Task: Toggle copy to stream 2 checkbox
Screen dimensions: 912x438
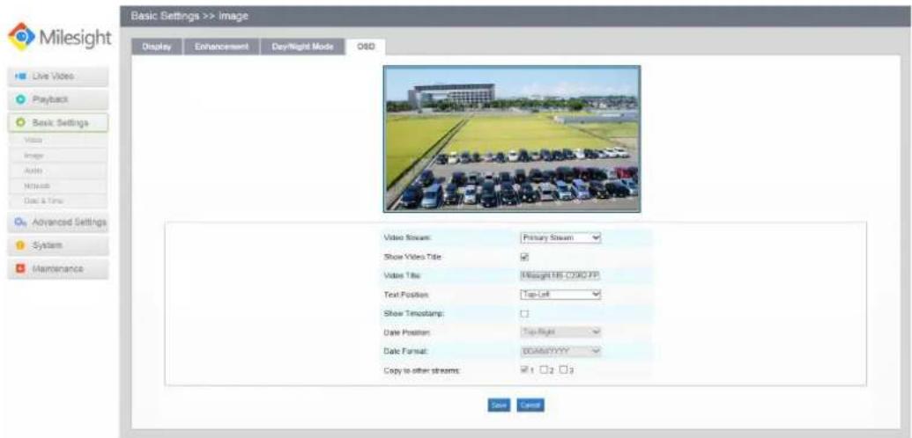Action: (544, 369)
